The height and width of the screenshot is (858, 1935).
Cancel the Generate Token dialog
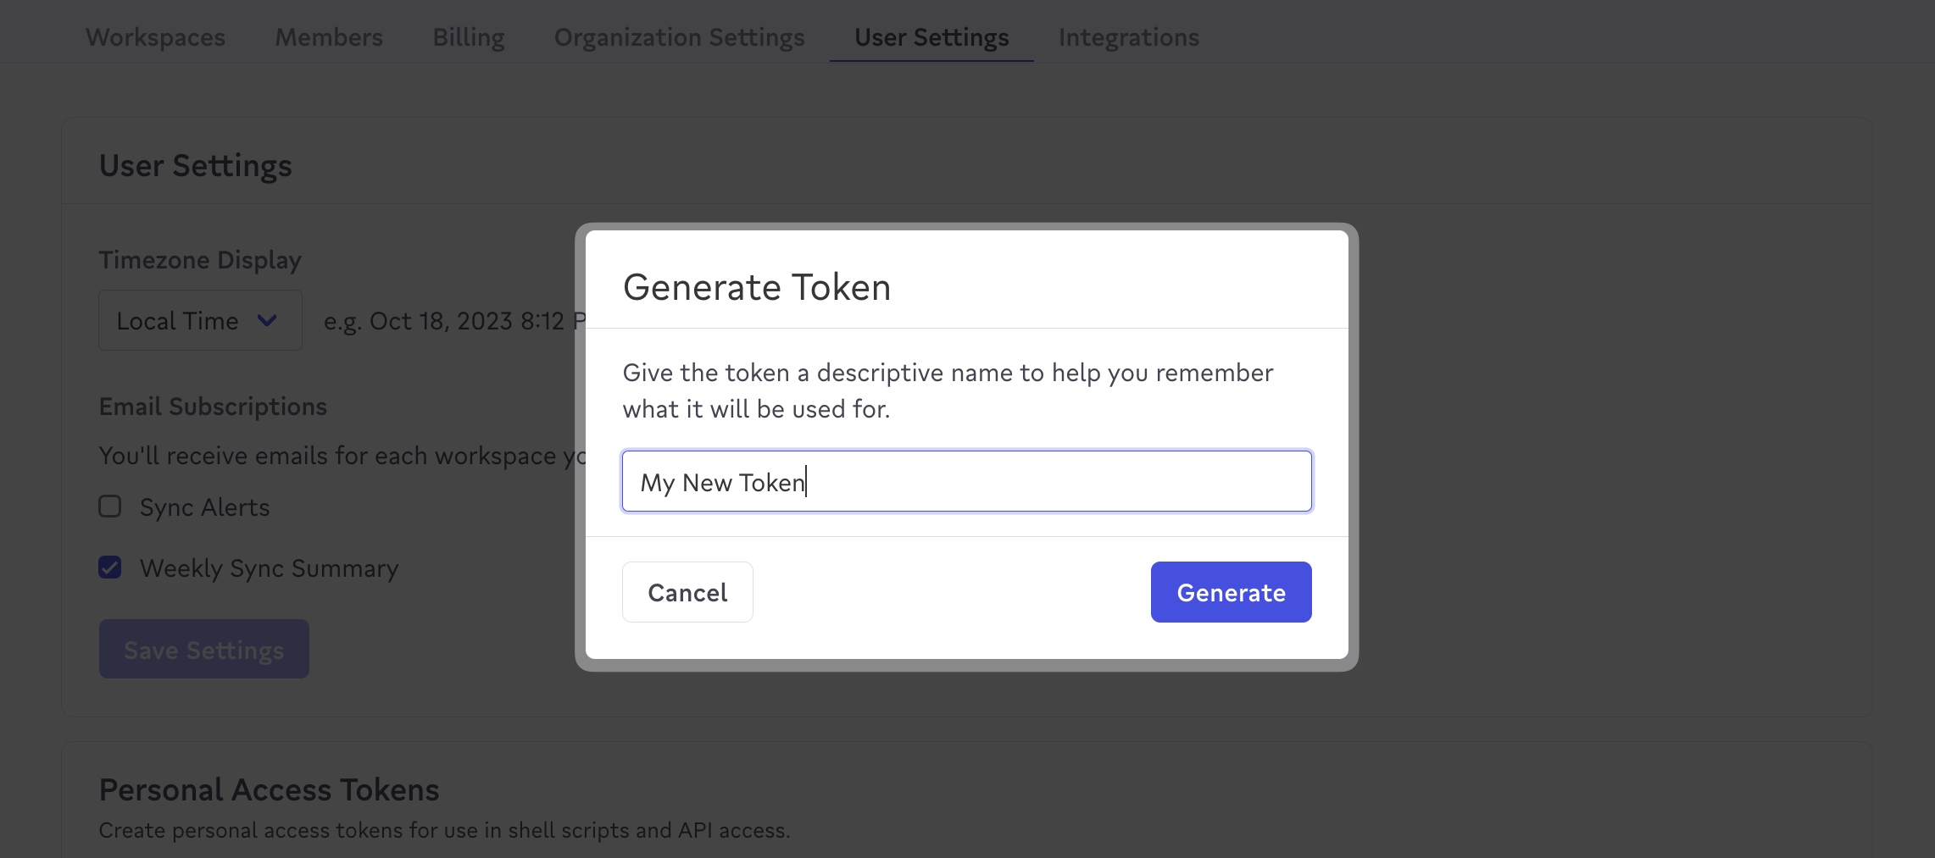click(687, 592)
